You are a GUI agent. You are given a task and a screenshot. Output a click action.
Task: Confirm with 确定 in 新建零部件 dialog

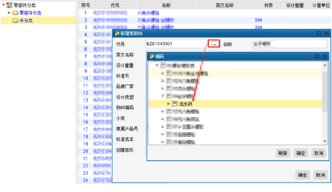[x=302, y=175]
